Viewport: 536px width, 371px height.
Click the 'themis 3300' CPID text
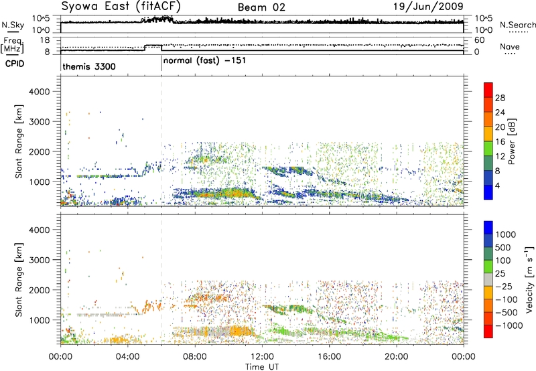click(89, 66)
